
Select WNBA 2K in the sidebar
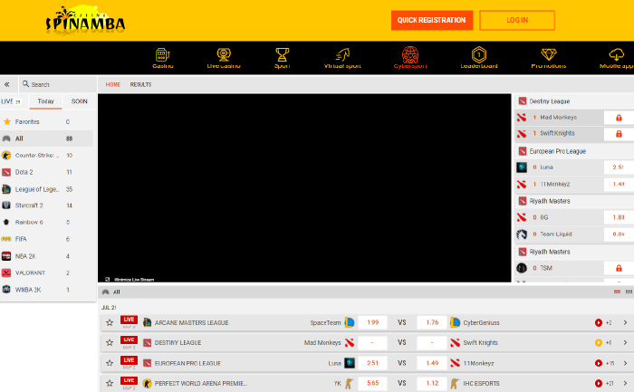click(46, 290)
